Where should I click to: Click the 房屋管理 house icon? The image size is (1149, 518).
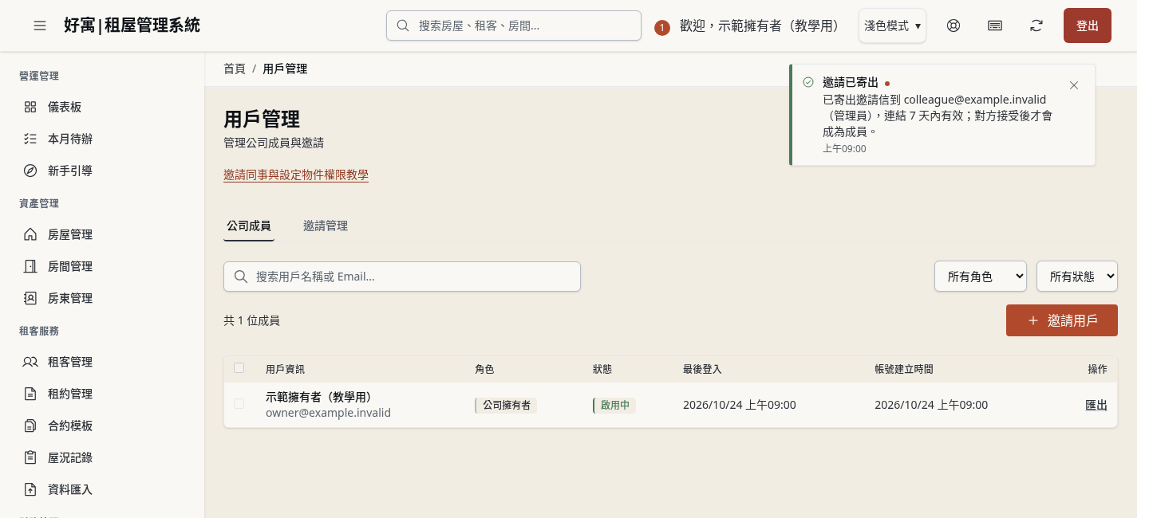coord(30,234)
